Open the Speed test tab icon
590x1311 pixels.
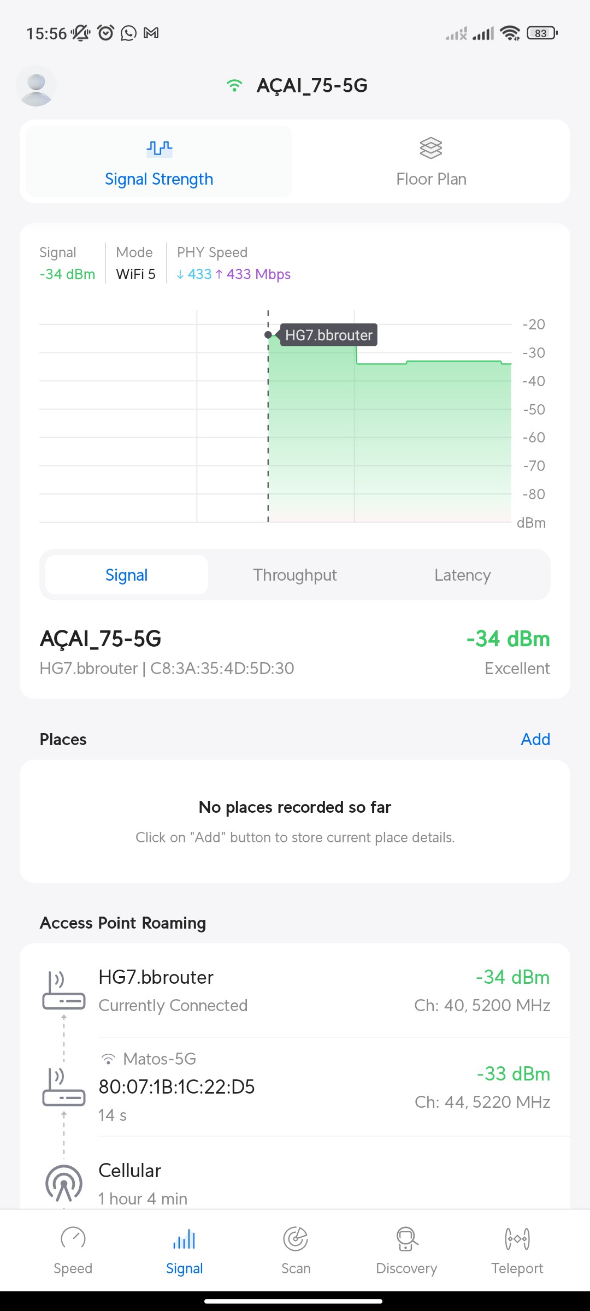click(x=73, y=1238)
